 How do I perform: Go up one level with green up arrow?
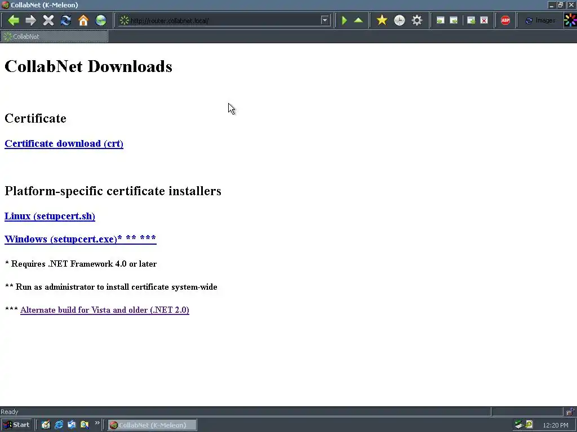point(358,20)
